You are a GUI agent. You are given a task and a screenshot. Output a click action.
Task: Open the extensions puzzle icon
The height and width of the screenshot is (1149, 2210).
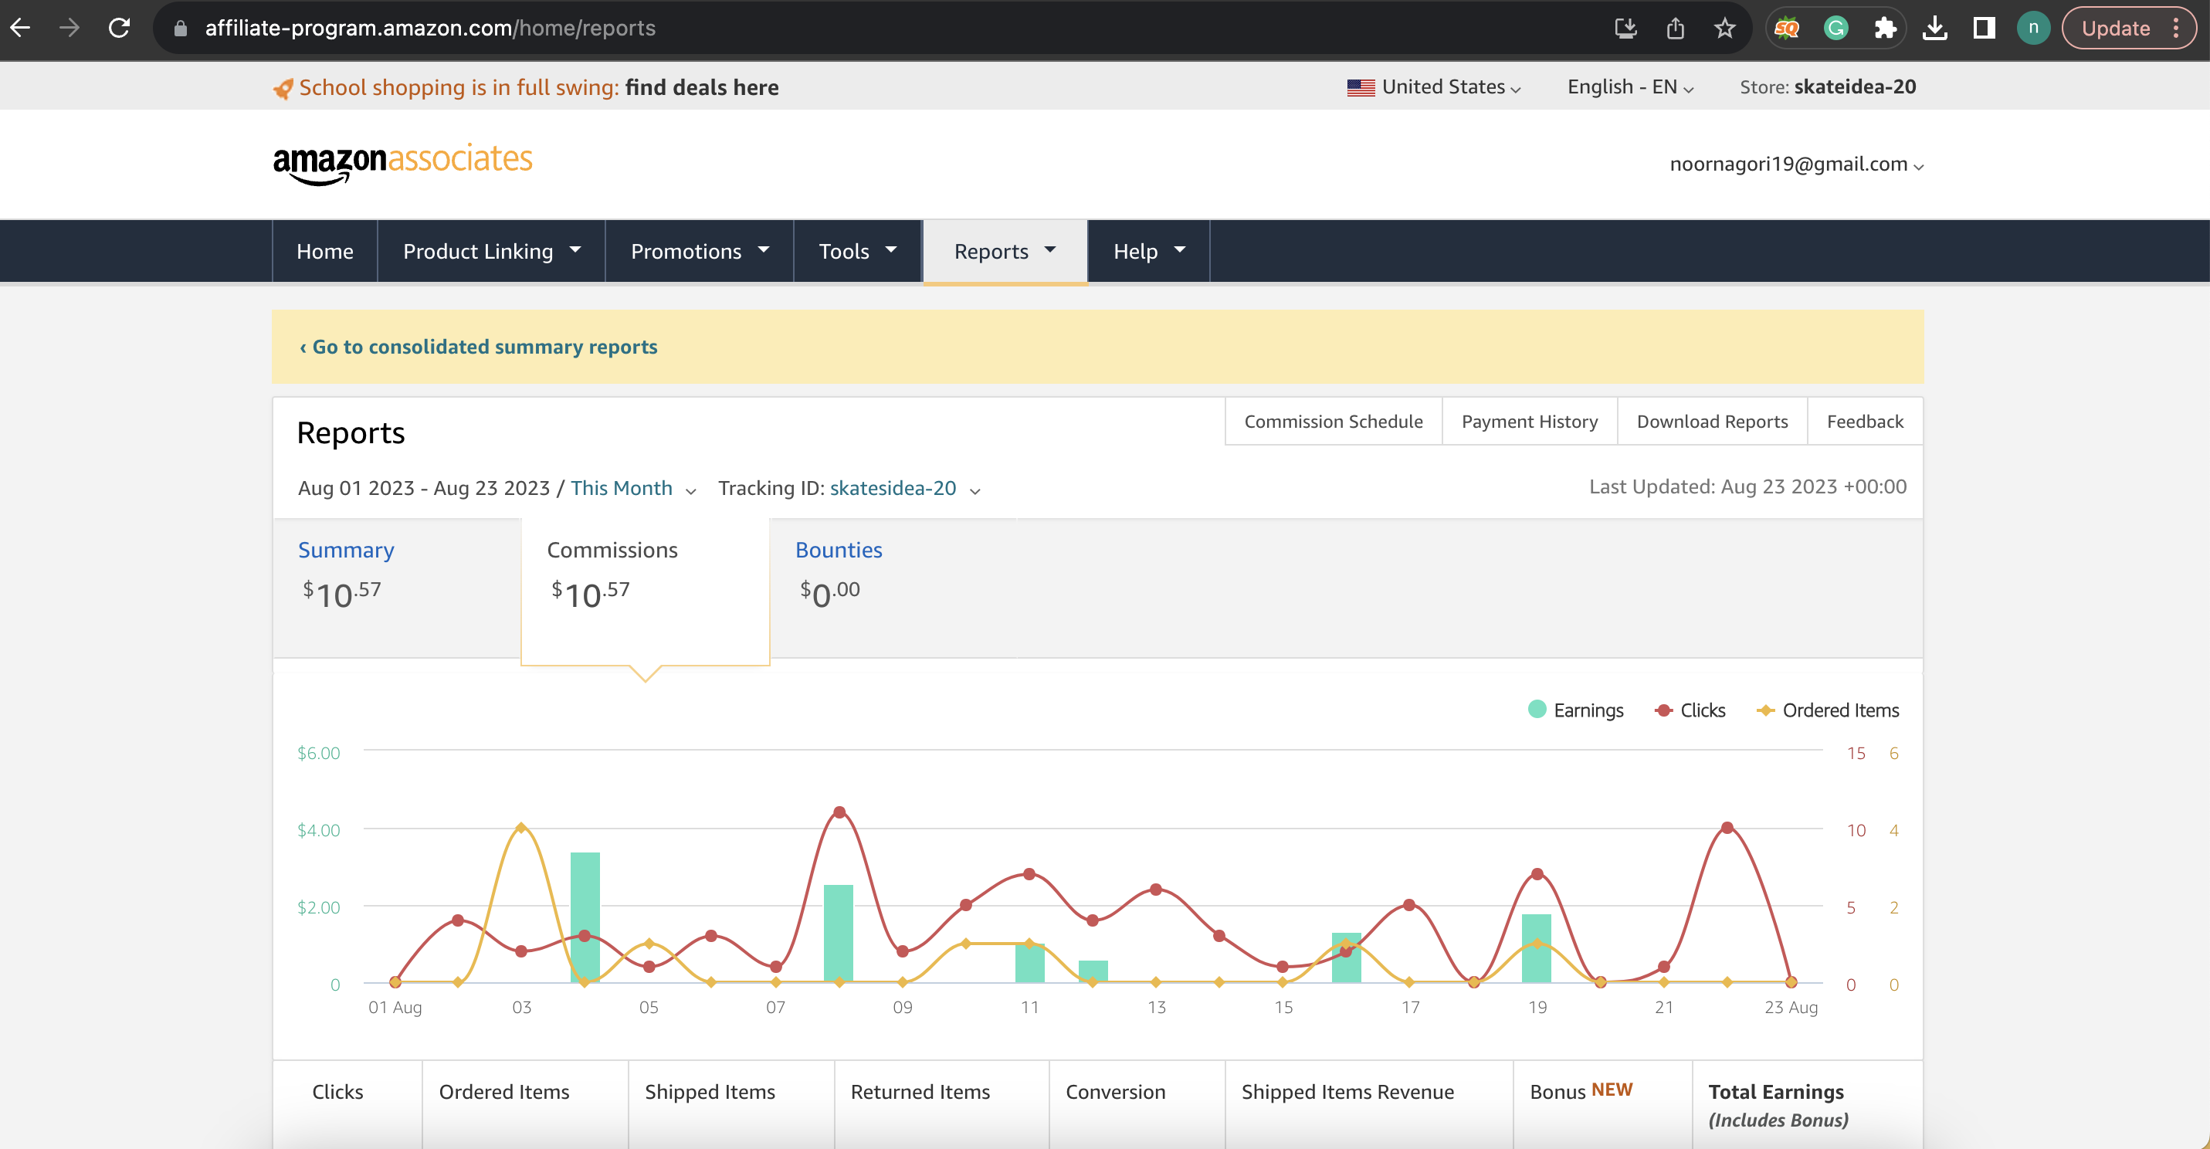click(1884, 29)
